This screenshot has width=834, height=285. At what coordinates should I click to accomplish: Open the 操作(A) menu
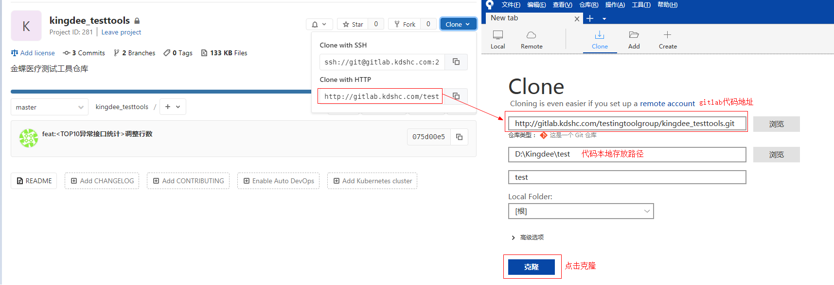tap(615, 5)
